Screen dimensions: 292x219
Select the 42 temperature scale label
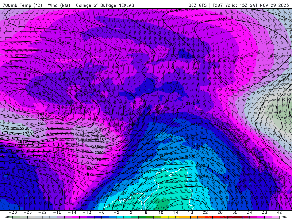tap(279, 212)
